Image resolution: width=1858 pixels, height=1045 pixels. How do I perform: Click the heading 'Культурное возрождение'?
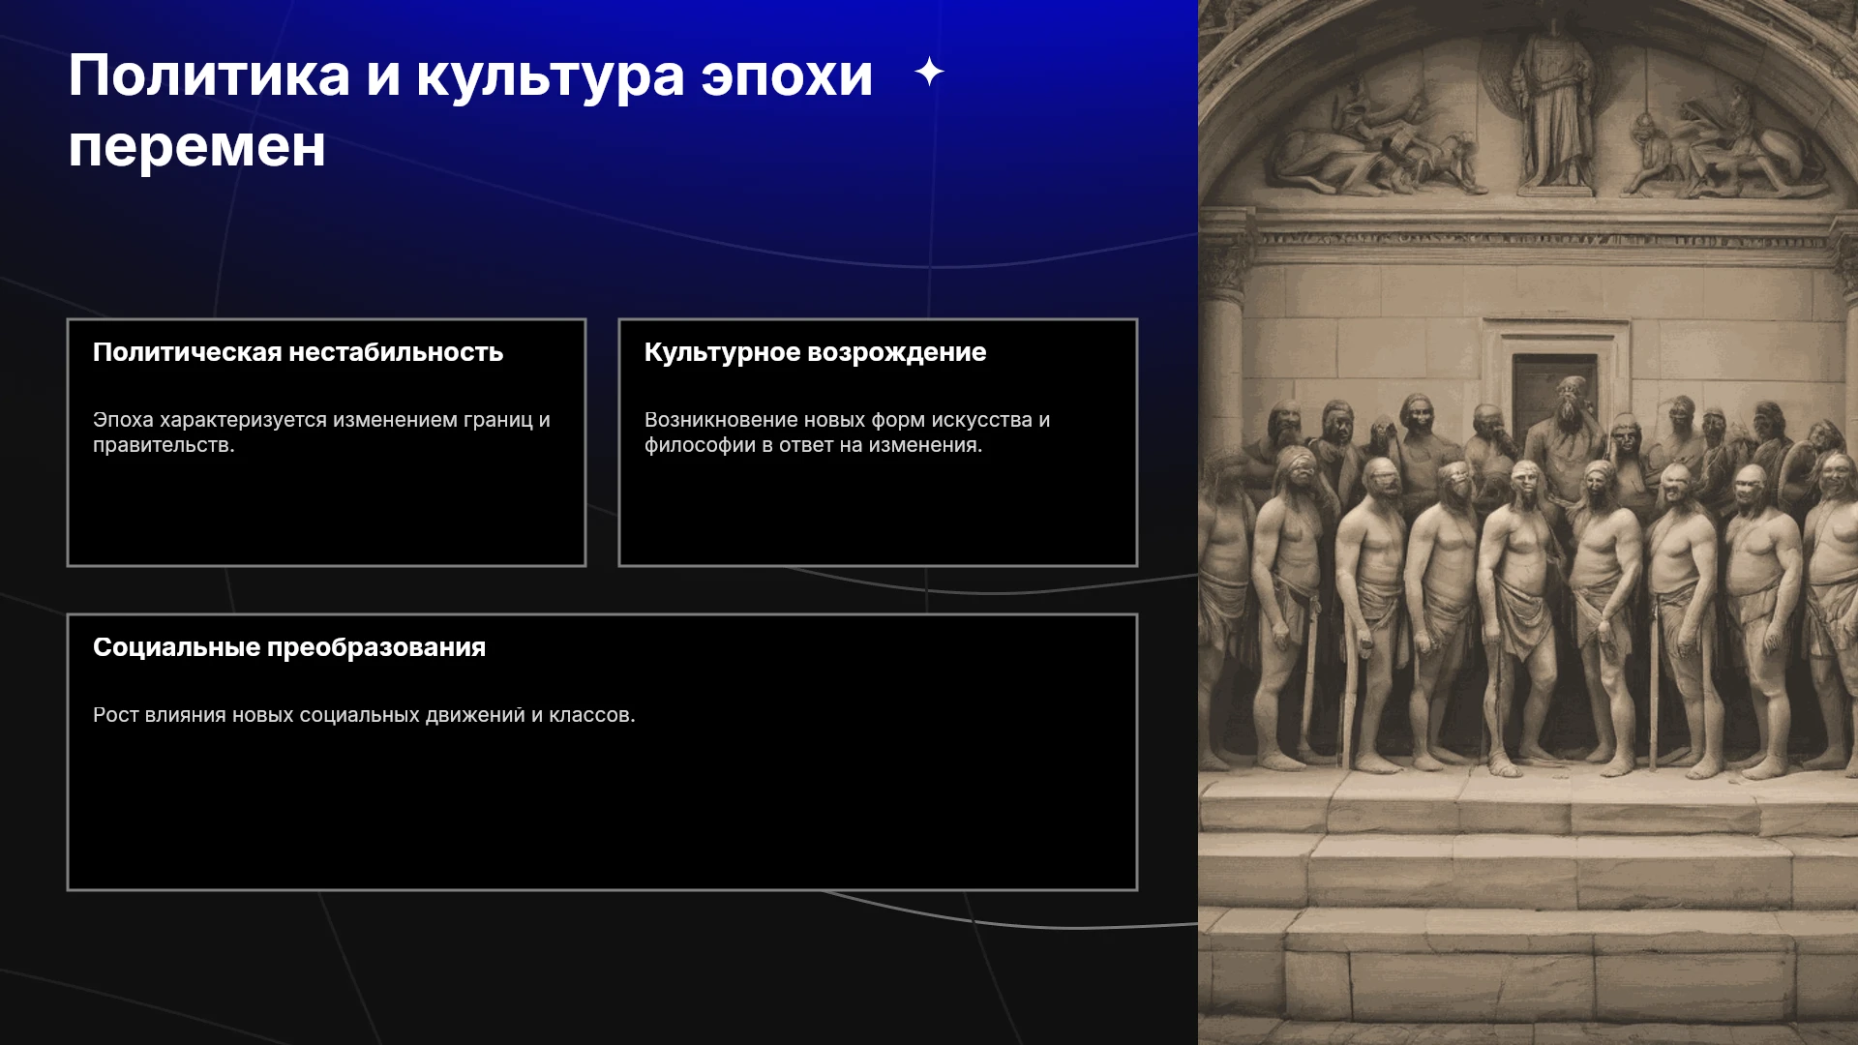pyautogui.click(x=815, y=352)
